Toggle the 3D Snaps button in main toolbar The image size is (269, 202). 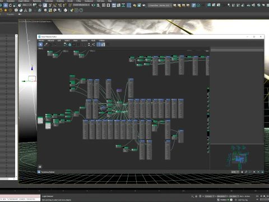coord(50,5)
